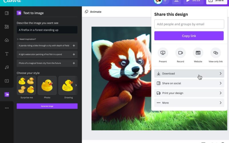The width and height of the screenshot is (229, 143).
Task: Open the Templates panel icon in sidebar
Action: pyautogui.click(x=7, y=13)
